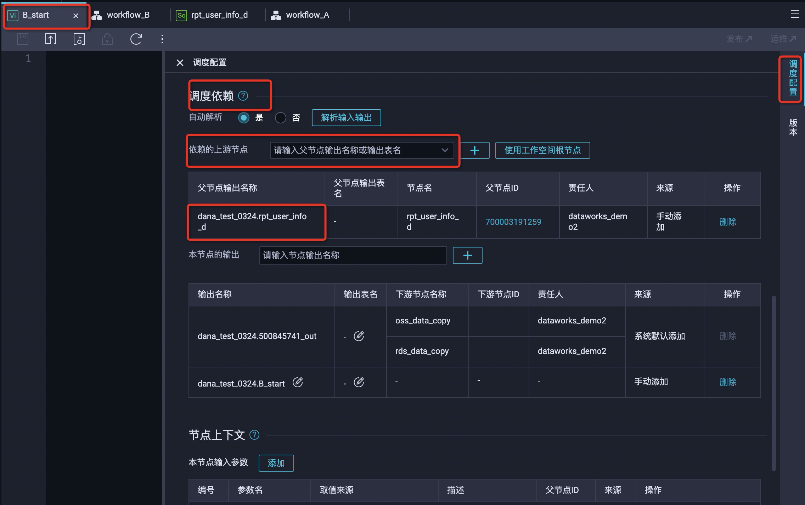Open the hamburger menu at top right
Screen dimensions: 805x505
[795, 14]
